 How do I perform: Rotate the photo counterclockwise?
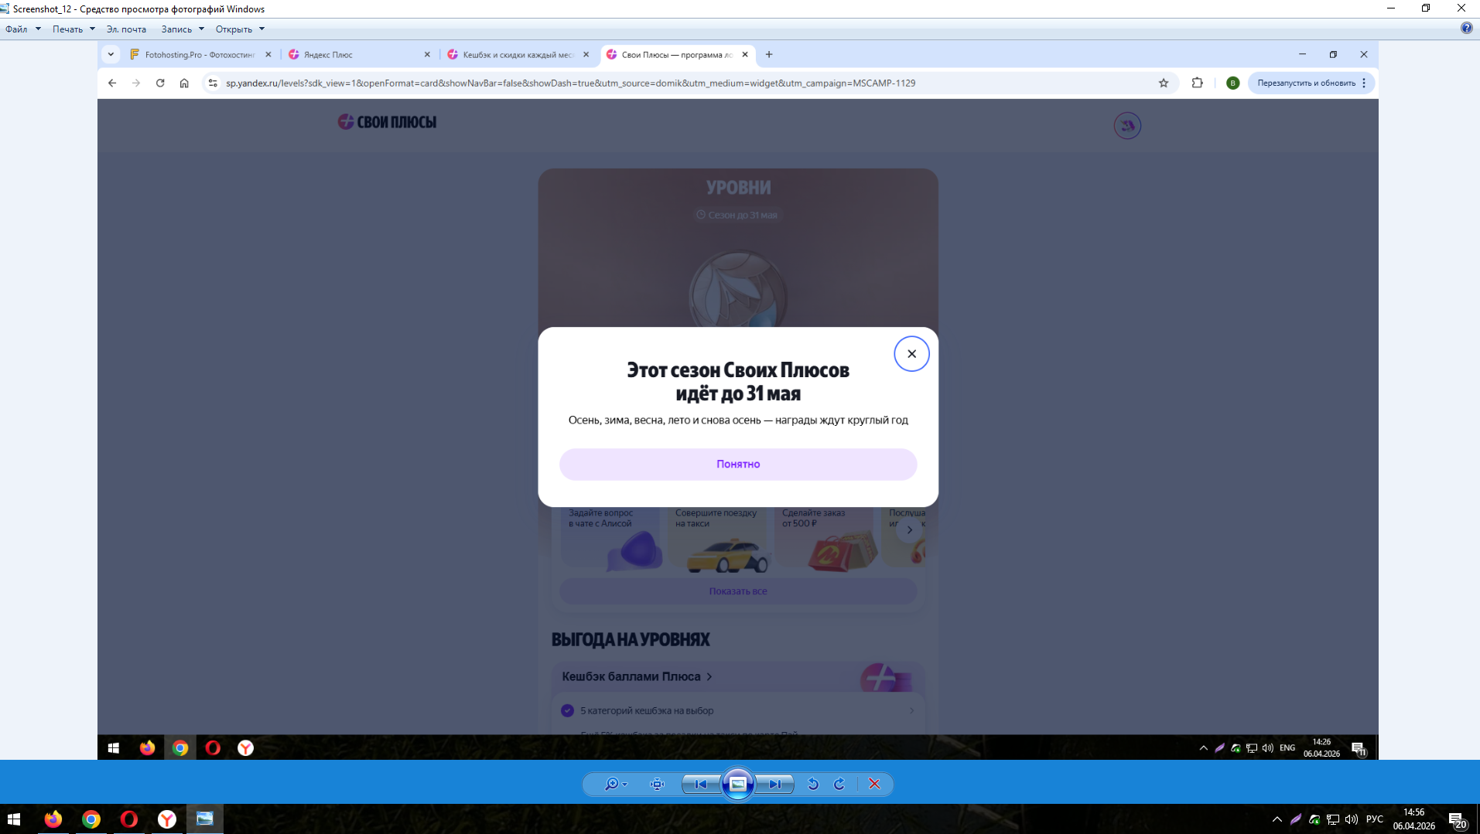click(x=813, y=785)
